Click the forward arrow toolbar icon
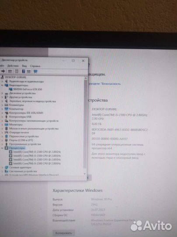 [3, 71]
